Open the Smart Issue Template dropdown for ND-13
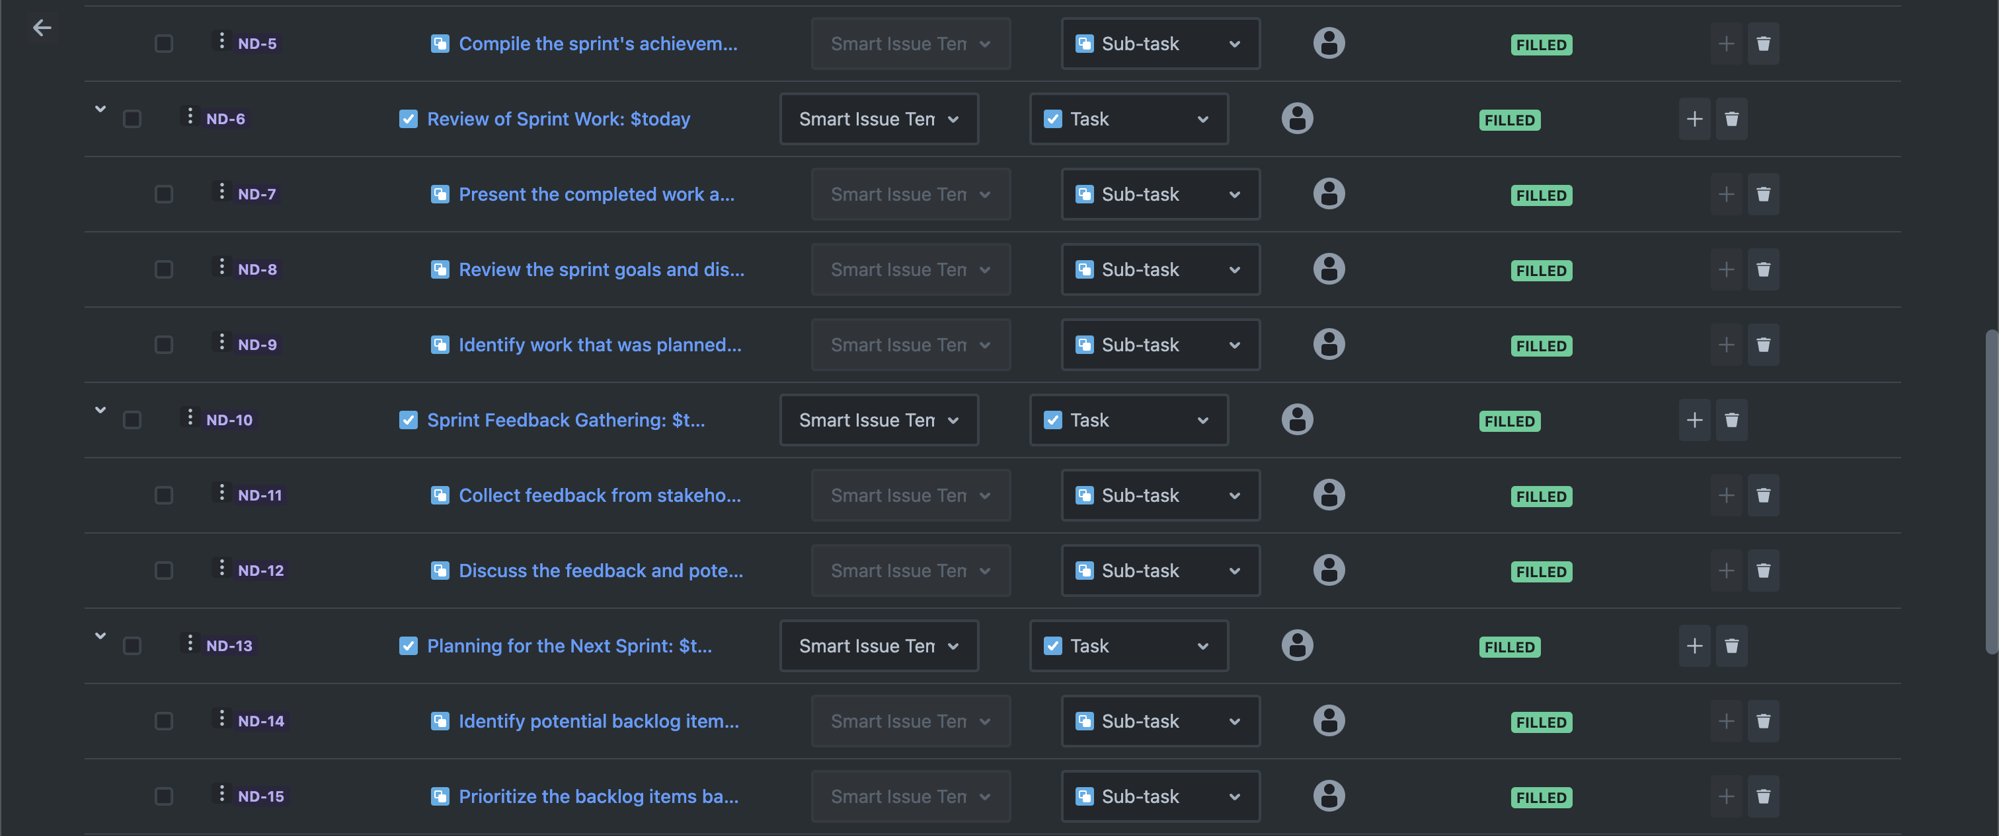This screenshot has width=1999, height=836. 879,645
